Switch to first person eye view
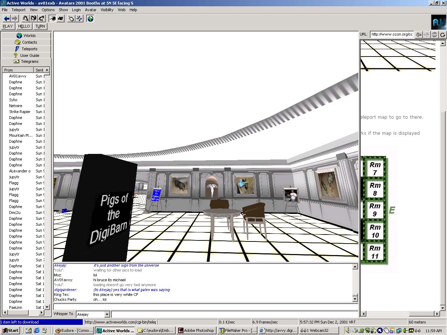 pos(52,18)
